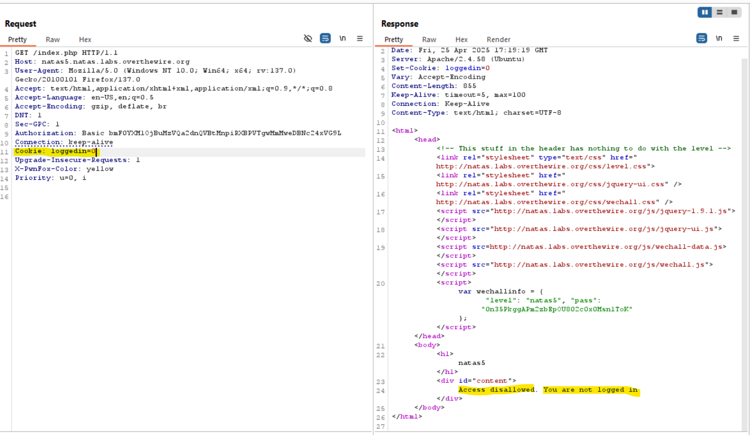Click the Keep-Alive: timeout=5 header
Image resolution: width=750 pixels, height=435 pixels.
click(x=458, y=95)
